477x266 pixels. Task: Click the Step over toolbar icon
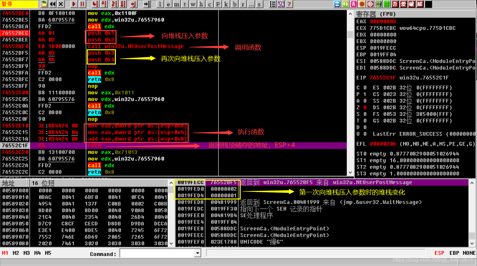pos(104,4)
